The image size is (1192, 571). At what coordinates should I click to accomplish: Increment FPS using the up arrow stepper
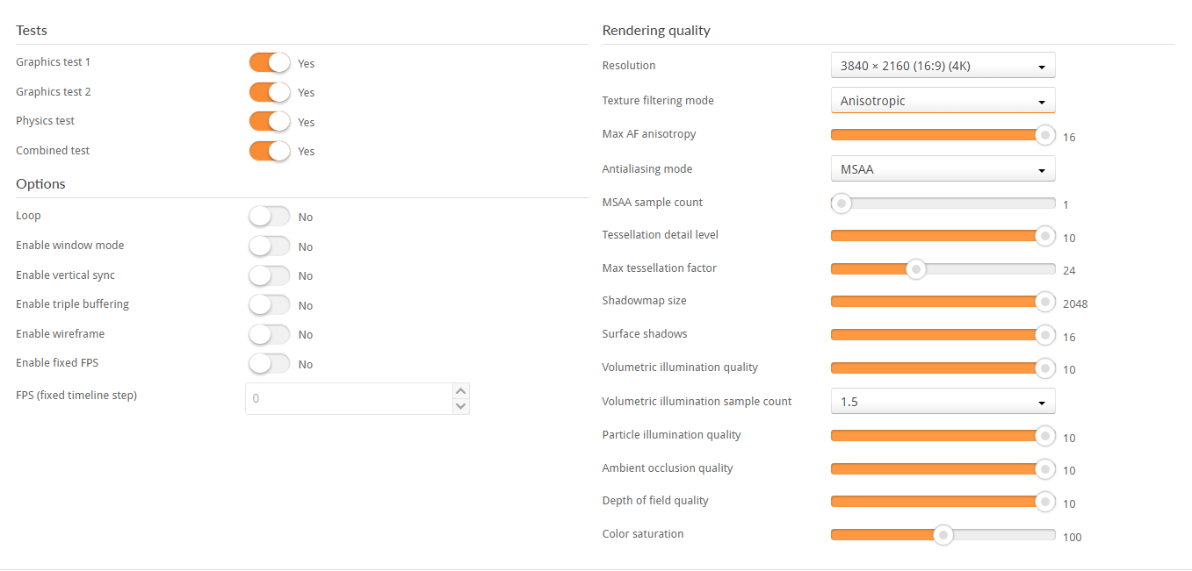tap(460, 392)
